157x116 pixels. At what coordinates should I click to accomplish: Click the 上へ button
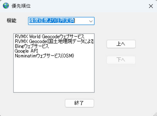point(121,44)
